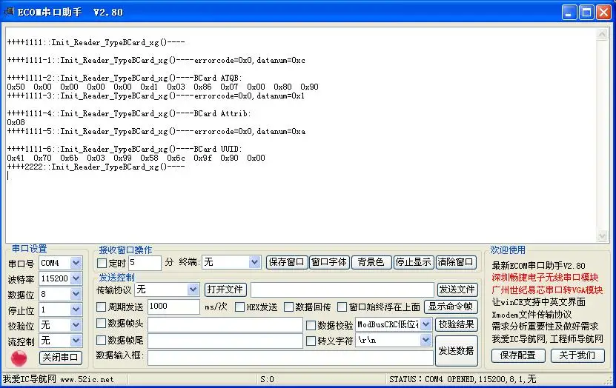Image resolution: width=616 pixels, height=388 pixels.
Task: Click the 数据输入框 data input field
Action: tap(291, 358)
